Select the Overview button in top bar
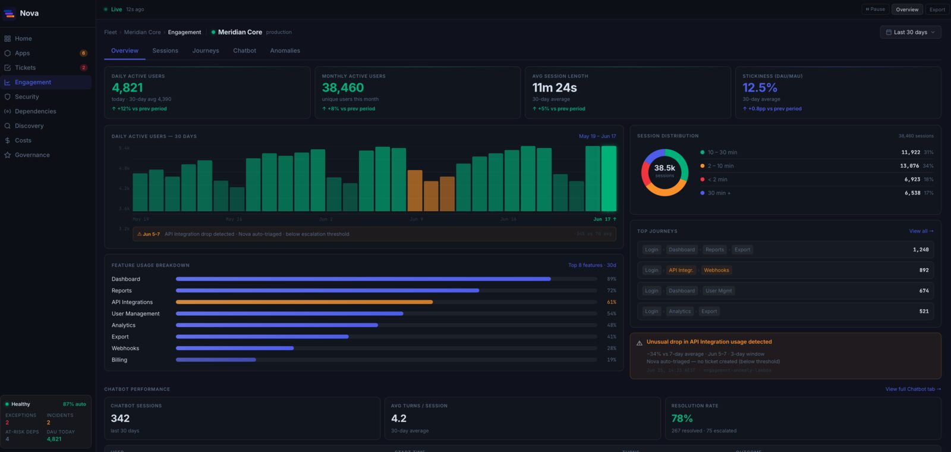The width and height of the screenshot is (951, 452). pyautogui.click(x=907, y=10)
